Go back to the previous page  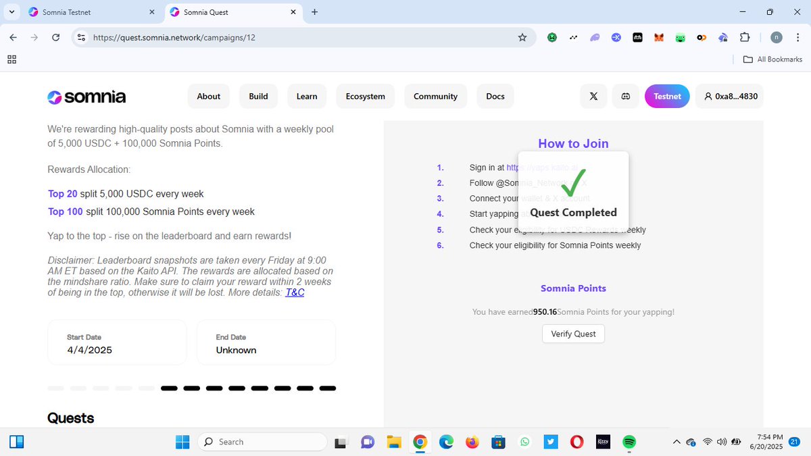[x=14, y=38]
